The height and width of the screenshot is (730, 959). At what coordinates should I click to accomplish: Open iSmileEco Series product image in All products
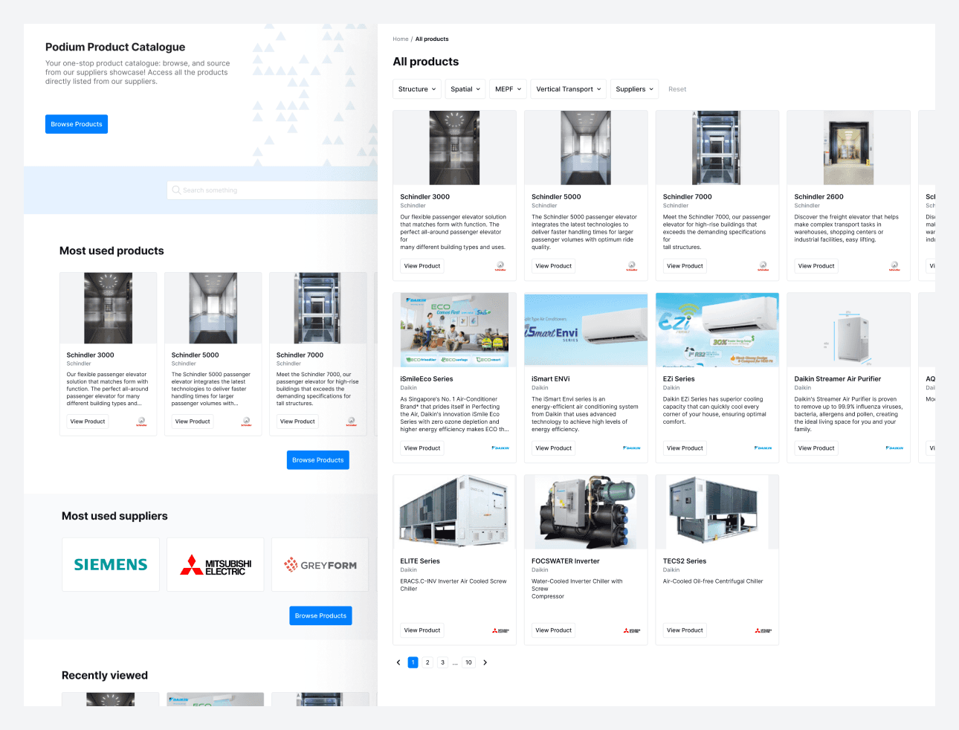pyautogui.click(x=454, y=330)
